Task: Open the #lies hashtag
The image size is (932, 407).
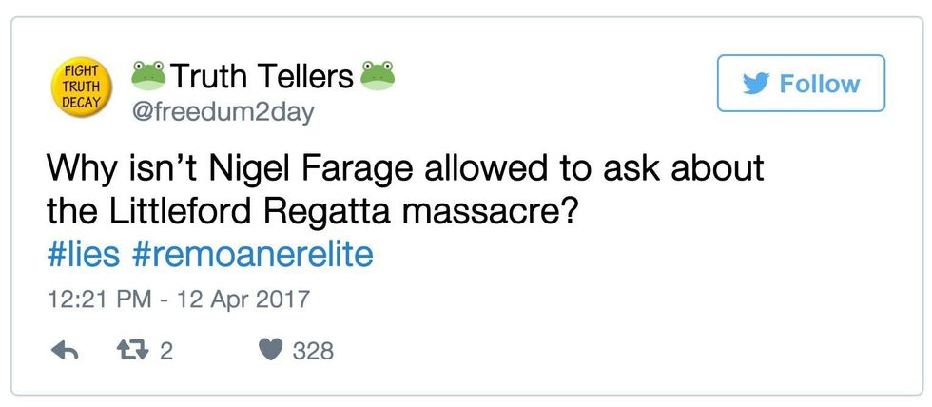Action: pyautogui.click(x=86, y=256)
